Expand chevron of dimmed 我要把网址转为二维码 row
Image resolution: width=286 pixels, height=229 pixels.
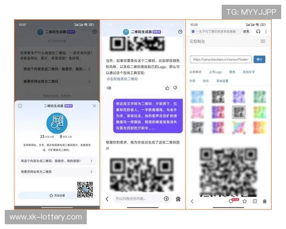[90, 82]
